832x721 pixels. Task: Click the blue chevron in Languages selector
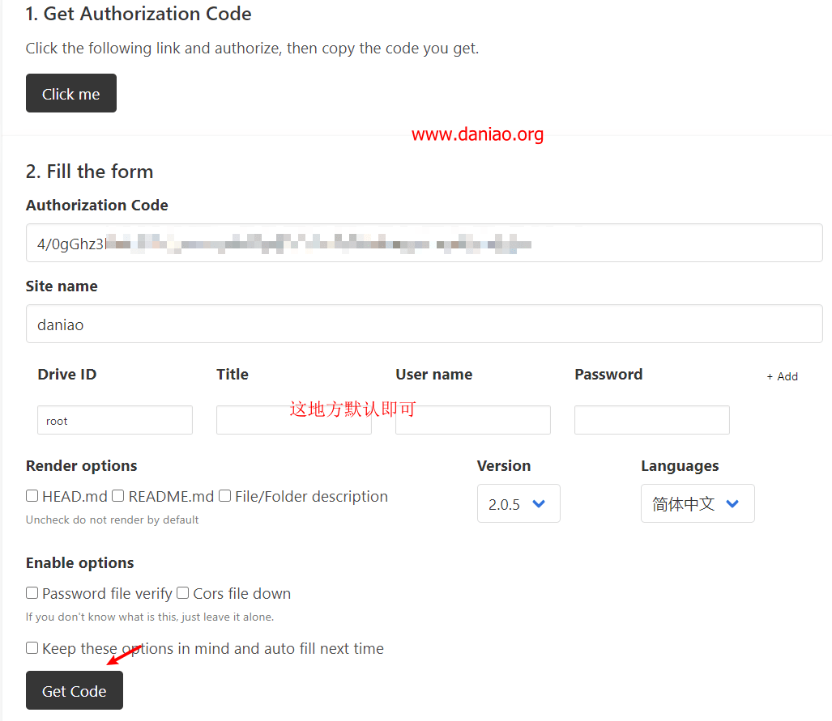(x=732, y=503)
